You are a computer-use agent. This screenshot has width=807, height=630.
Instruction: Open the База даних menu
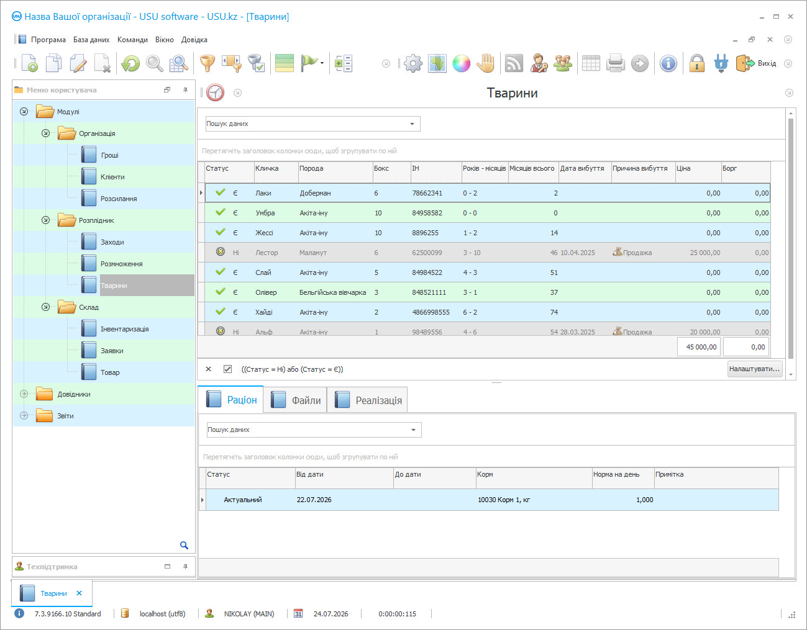click(91, 40)
